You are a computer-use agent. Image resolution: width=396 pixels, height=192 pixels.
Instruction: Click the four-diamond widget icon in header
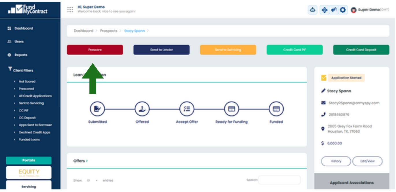point(325,10)
